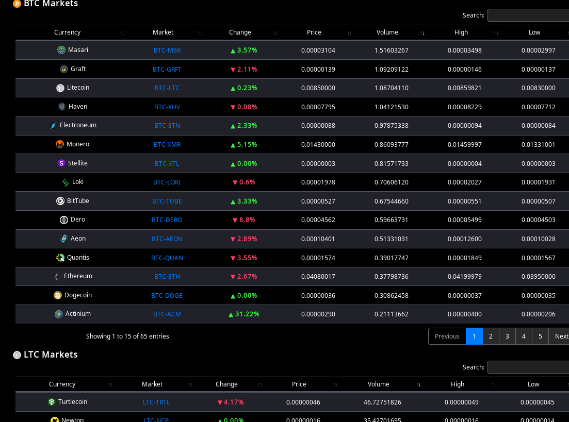The height and width of the screenshot is (422, 569).
Task: Click the Litecoin coin icon
Action: point(60,88)
